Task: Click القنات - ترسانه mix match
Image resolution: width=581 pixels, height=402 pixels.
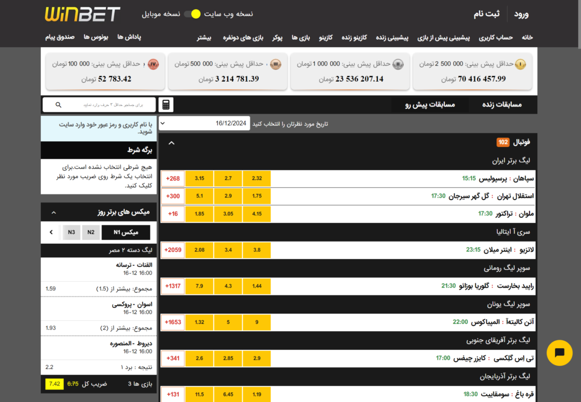Action: point(134,265)
